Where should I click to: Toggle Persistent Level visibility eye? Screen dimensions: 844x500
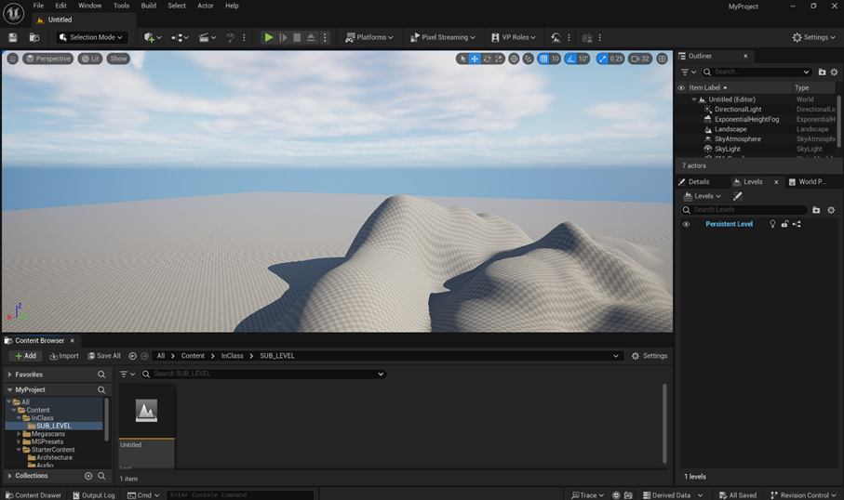(x=686, y=224)
